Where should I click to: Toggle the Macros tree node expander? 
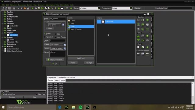tap(2, 46)
